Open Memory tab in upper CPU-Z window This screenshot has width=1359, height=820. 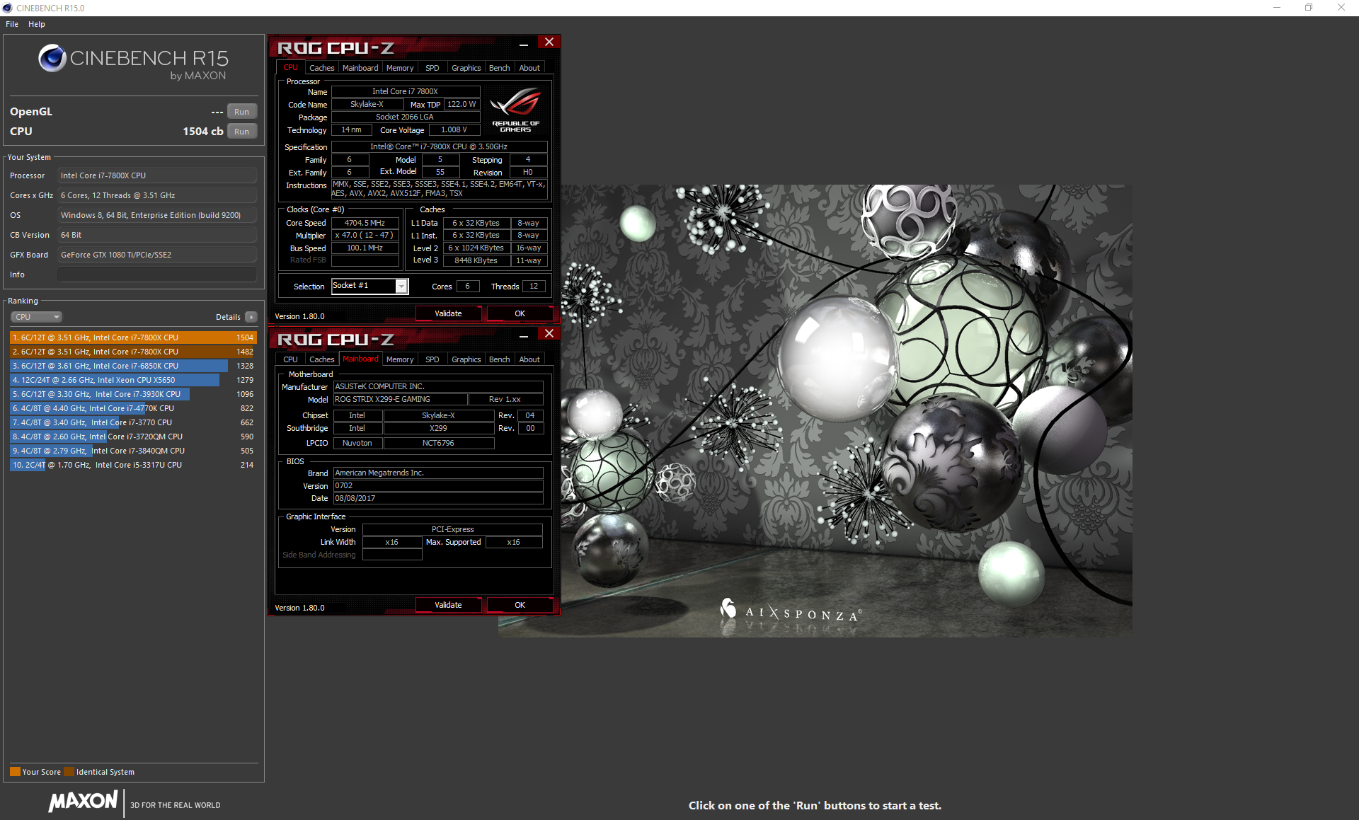(x=400, y=68)
